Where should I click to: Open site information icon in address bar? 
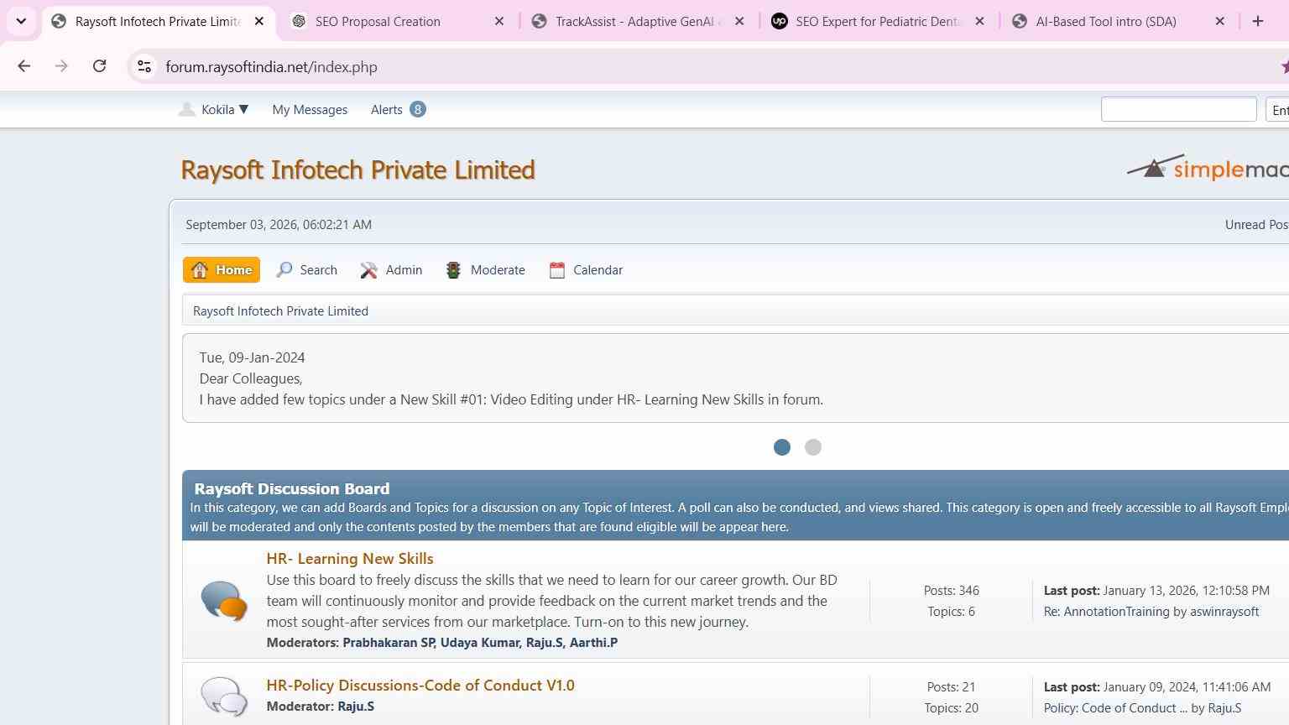pos(144,66)
